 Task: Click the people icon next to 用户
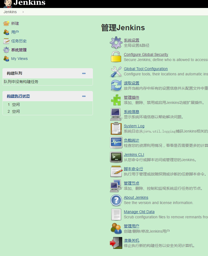tap(6, 32)
